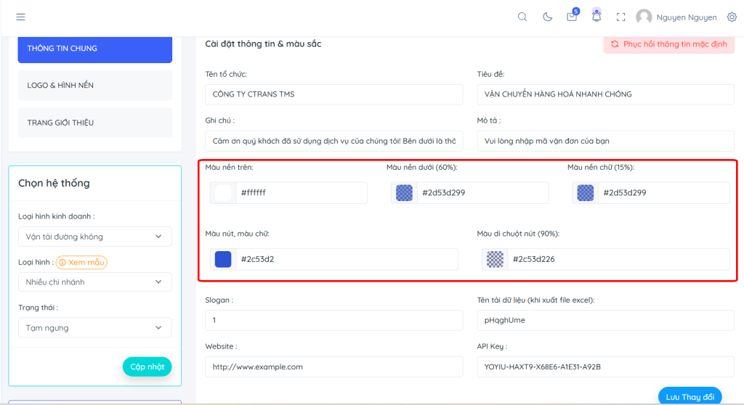The image size is (744, 405).
Task: Expand the Trạng thái dropdown
Action: [x=94, y=327]
